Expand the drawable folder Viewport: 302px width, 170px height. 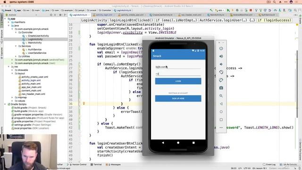[x=12, y=70]
